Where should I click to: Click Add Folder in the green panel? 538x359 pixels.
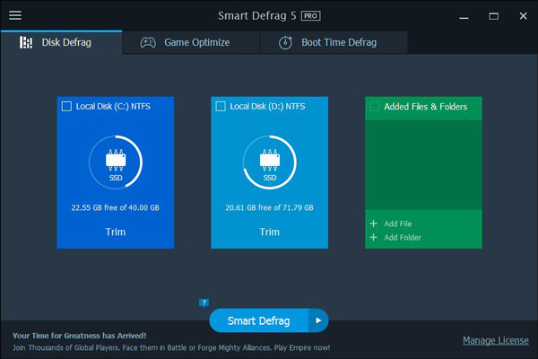(403, 237)
